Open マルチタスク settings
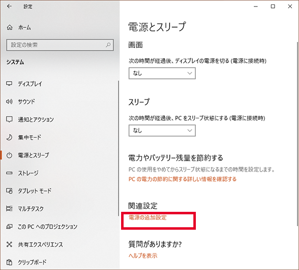The width and height of the screenshot is (299, 270). click(31, 209)
